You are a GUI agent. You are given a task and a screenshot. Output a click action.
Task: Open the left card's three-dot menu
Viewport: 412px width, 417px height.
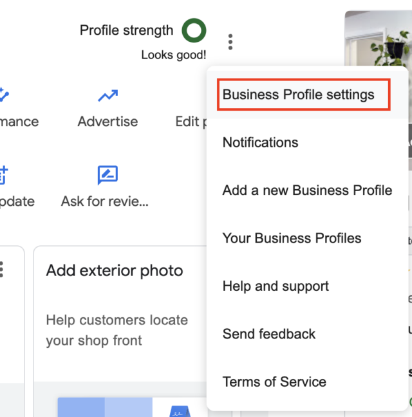pyautogui.click(x=2, y=268)
